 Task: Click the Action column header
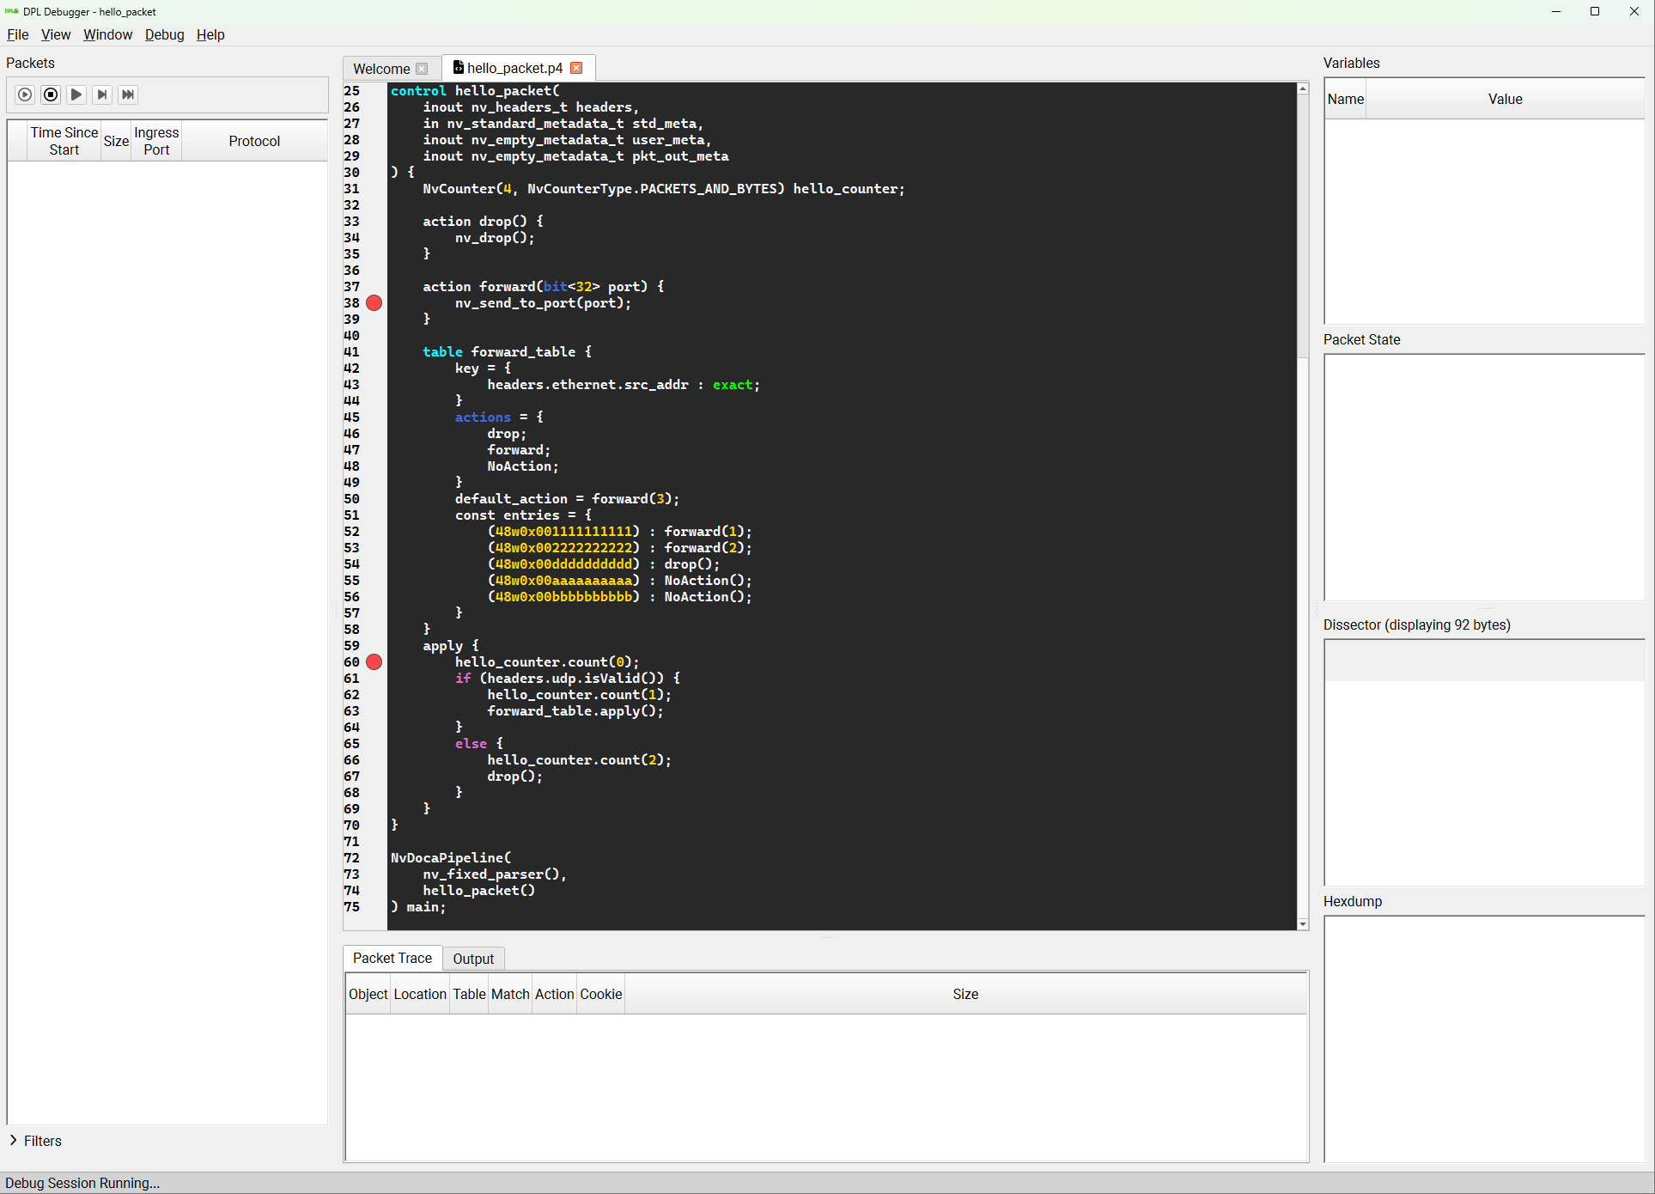pyautogui.click(x=554, y=994)
